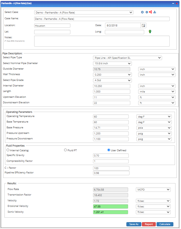Image resolution: width=181 pixels, height=229 pixels.
Task: Generate output via the Report button
Action: tap(149, 224)
